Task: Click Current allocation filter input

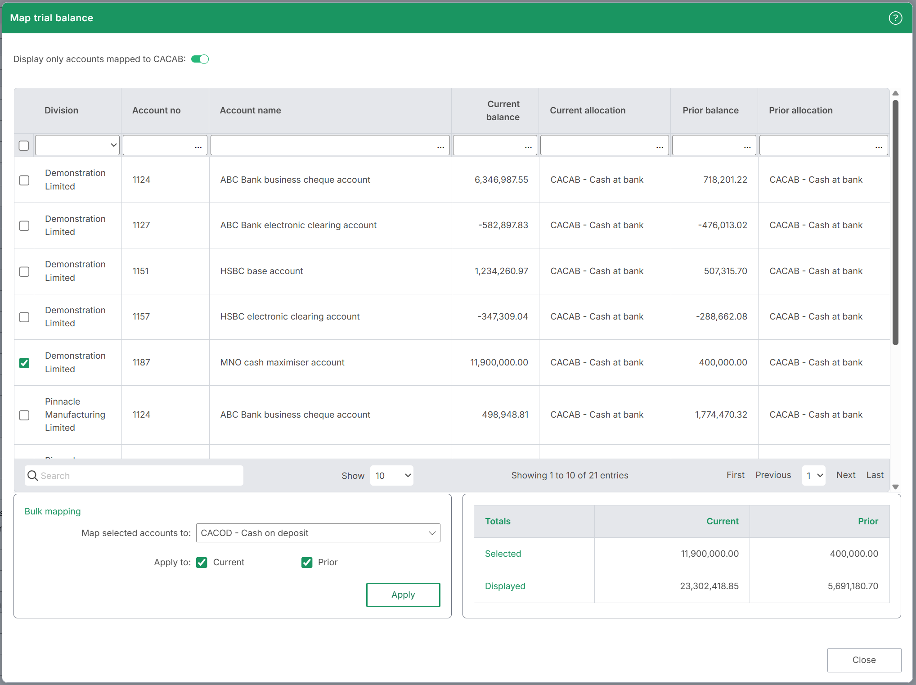Action: pyautogui.click(x=605, y=145)
